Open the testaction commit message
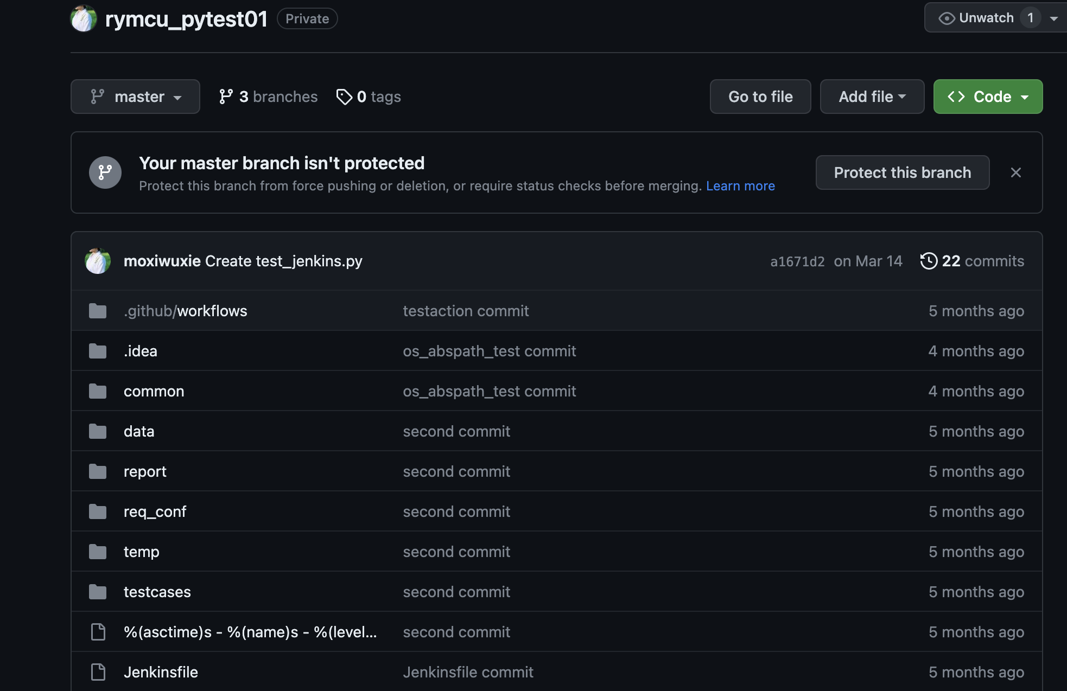 [466, 311]
